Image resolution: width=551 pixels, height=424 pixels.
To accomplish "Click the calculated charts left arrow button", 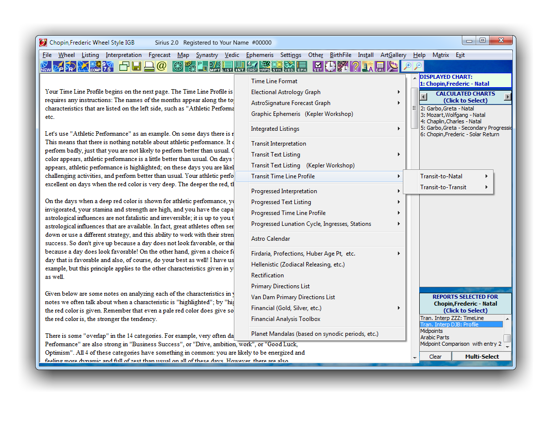I will tap(424, 97).
